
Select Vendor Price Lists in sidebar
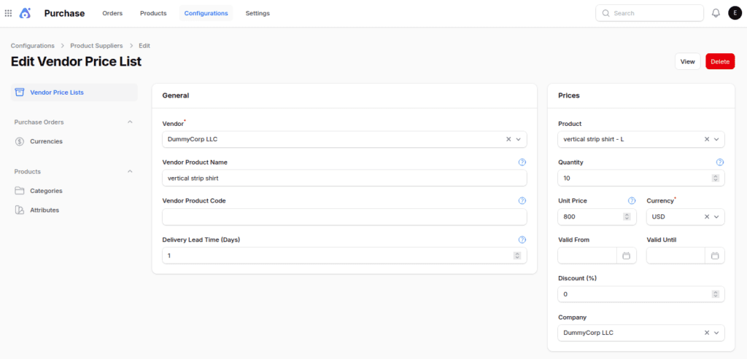pos(74,92)
